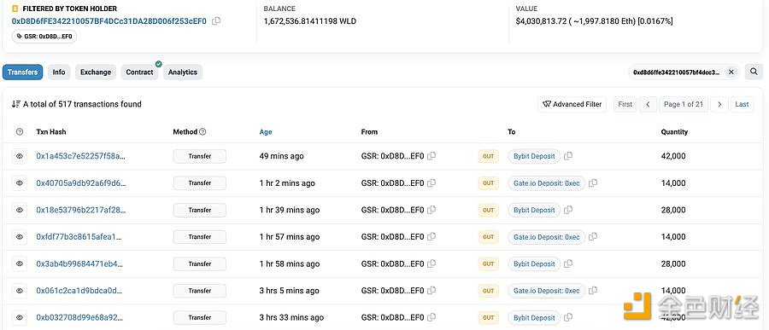
Task: Copy From address in 3 hrs 5 mins row
Action: click(x=431, y=291)
